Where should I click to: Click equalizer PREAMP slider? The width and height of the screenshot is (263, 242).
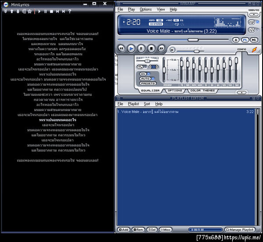click(164, 70)
